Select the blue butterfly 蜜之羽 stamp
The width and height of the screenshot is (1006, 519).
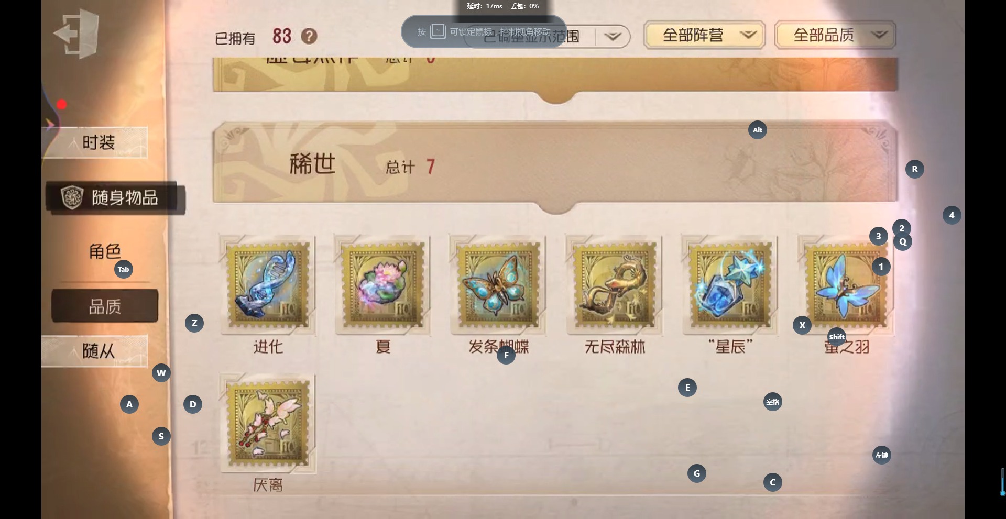(846, 285)
